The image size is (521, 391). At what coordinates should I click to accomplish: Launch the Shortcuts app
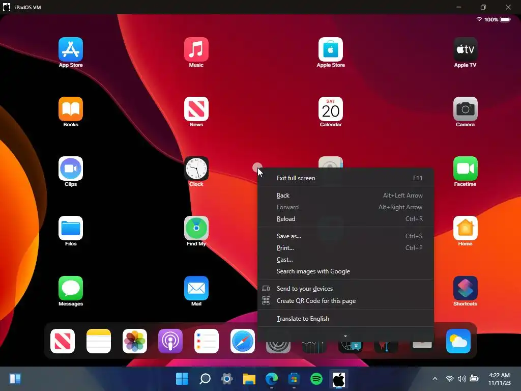click(465, 288)
